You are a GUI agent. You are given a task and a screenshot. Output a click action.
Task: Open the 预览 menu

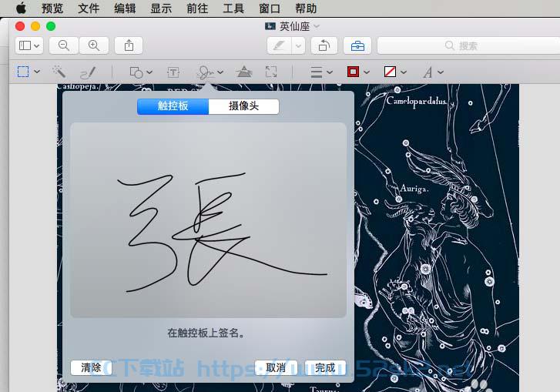click(52, 8)
